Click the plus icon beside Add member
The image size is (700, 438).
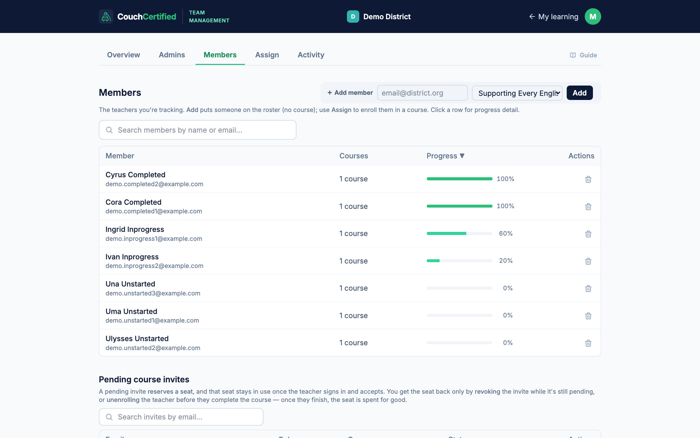[x=329, y=93]
